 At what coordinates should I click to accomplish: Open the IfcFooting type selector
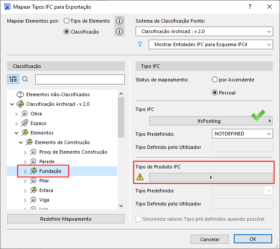tap(211, 121)
